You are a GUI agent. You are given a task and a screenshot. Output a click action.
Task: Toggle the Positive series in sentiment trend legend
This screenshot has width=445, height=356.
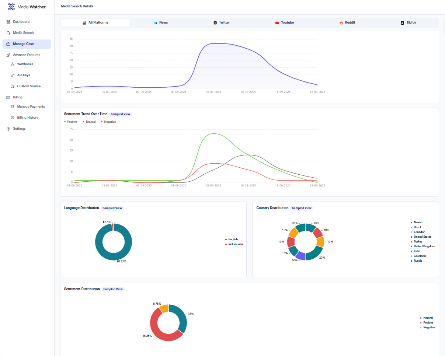71,122
